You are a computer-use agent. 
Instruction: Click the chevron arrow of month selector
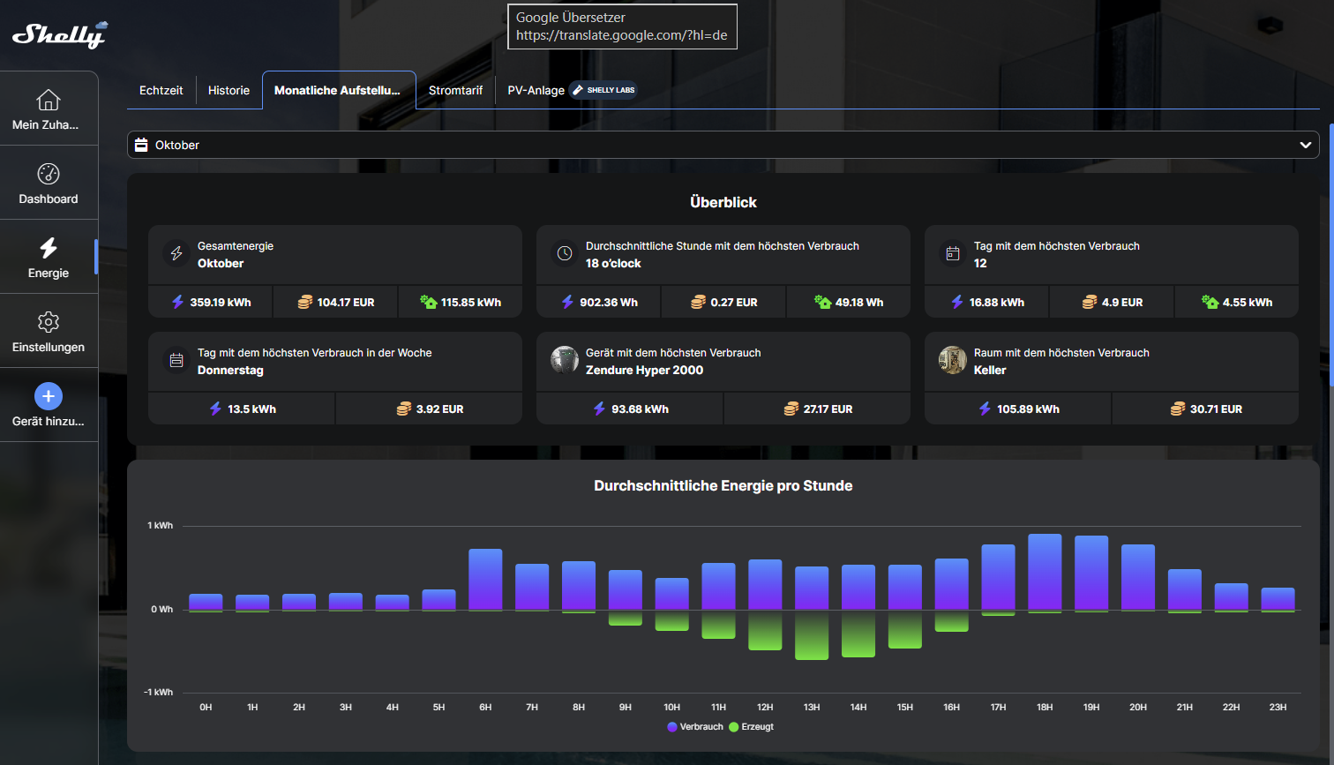(x=1305, y=145)
